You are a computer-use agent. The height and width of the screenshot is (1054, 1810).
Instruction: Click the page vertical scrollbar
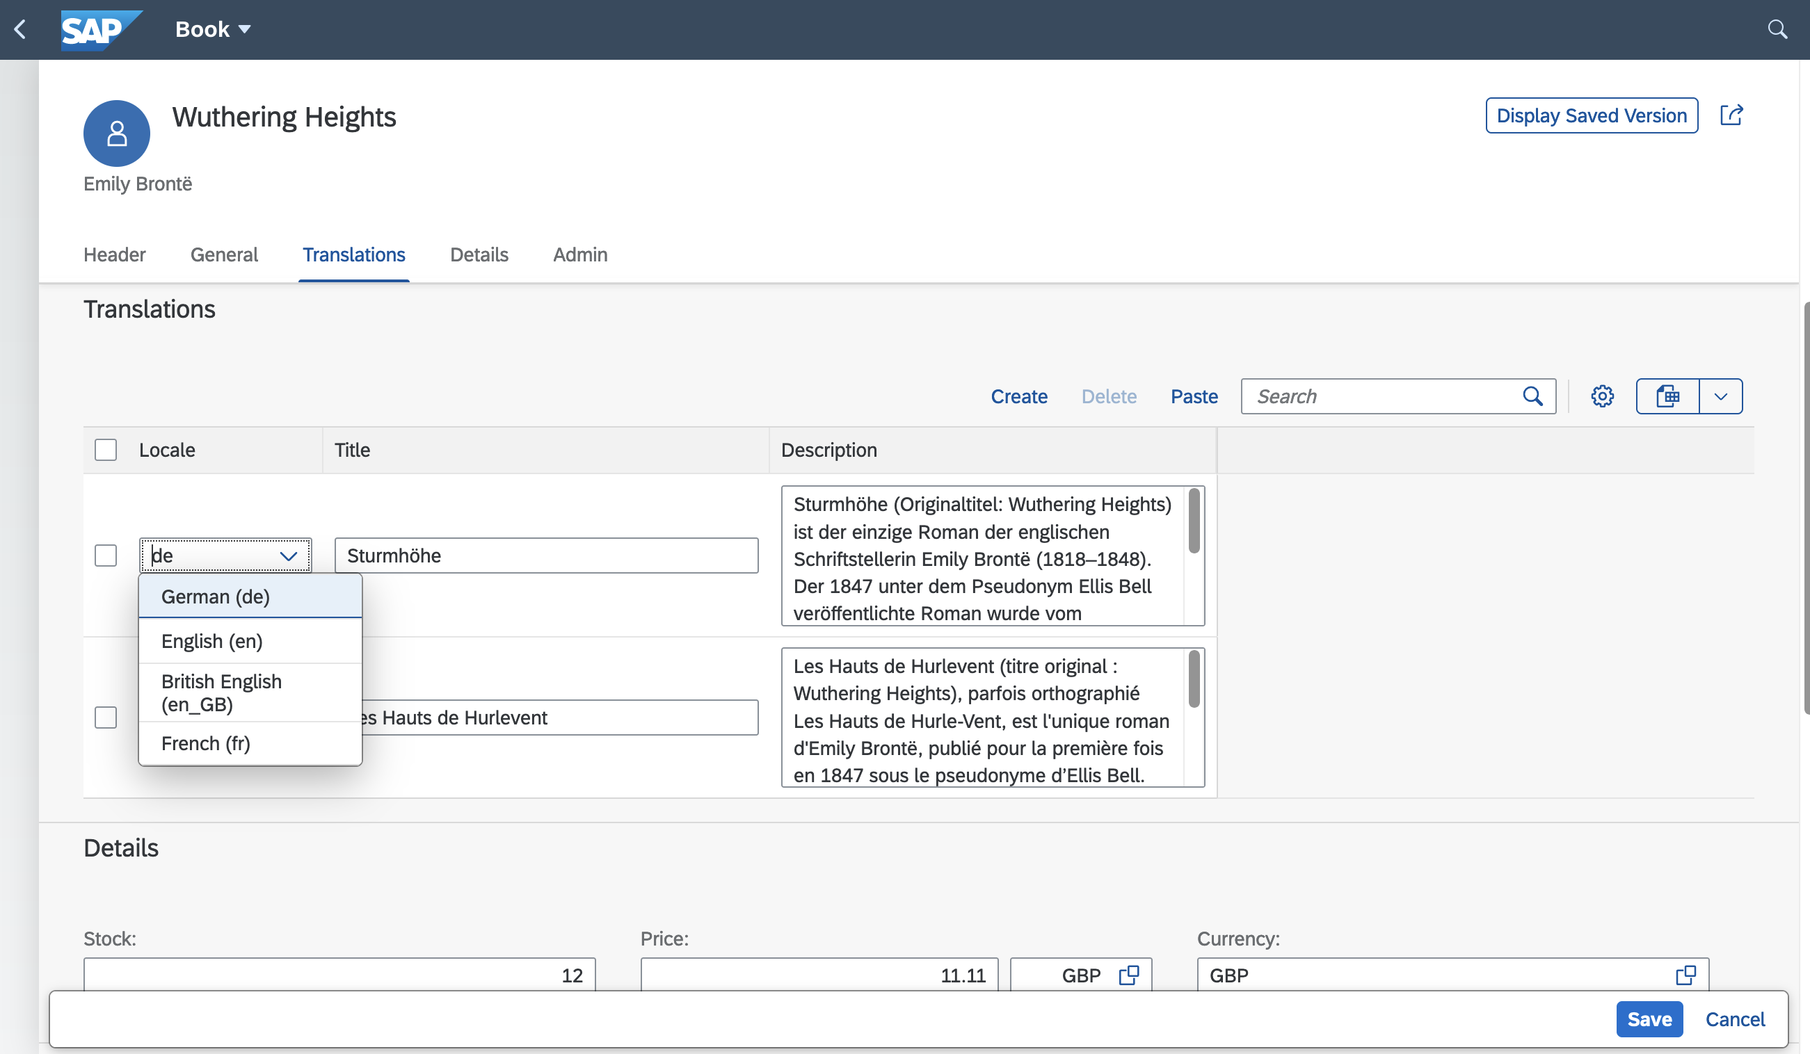[1806, 509]
